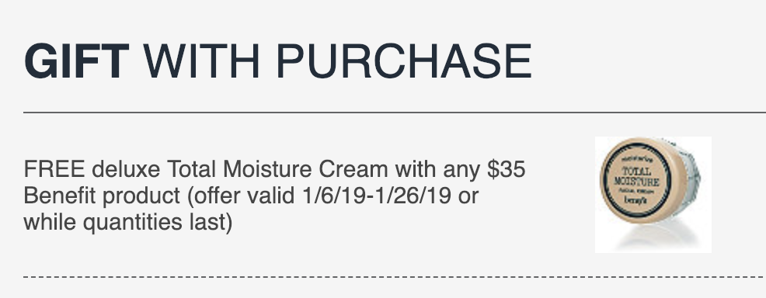Screen dimensions: 766x298
Task: Click the benefit logo on jar lid
Action: [x=636, y=200]
